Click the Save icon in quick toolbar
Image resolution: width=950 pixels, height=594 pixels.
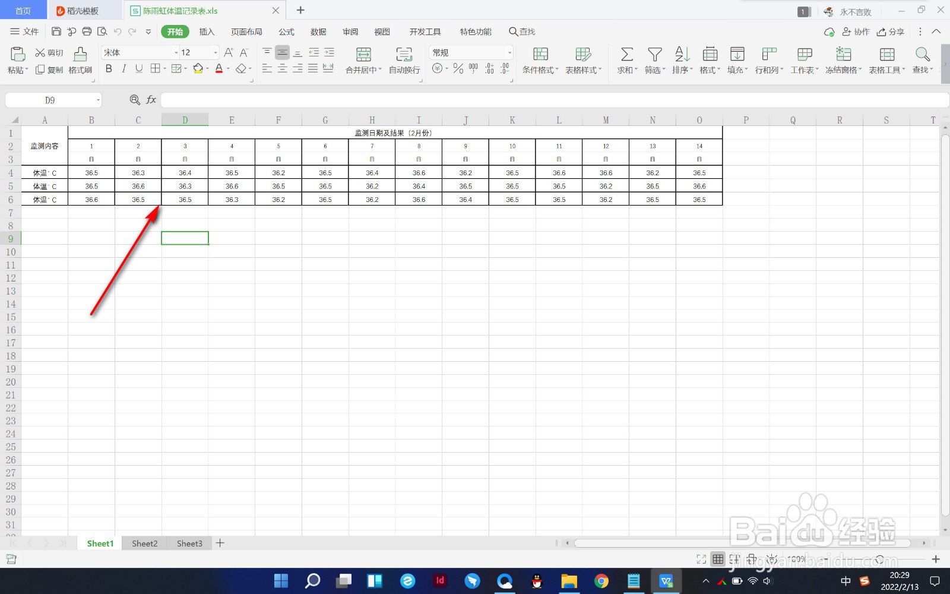56,31
